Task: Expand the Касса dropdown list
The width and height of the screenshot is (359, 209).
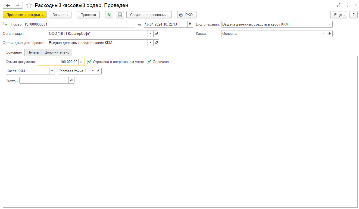Action: tap(324, 33)
